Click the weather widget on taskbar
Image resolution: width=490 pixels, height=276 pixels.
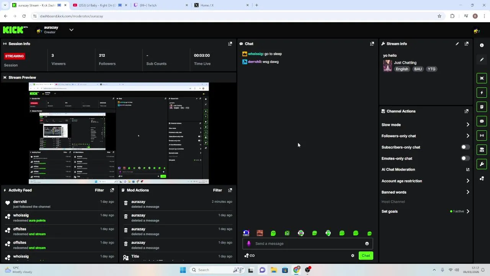coord(18,270)
